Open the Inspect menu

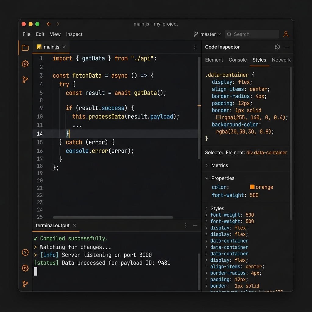(74, 34)
